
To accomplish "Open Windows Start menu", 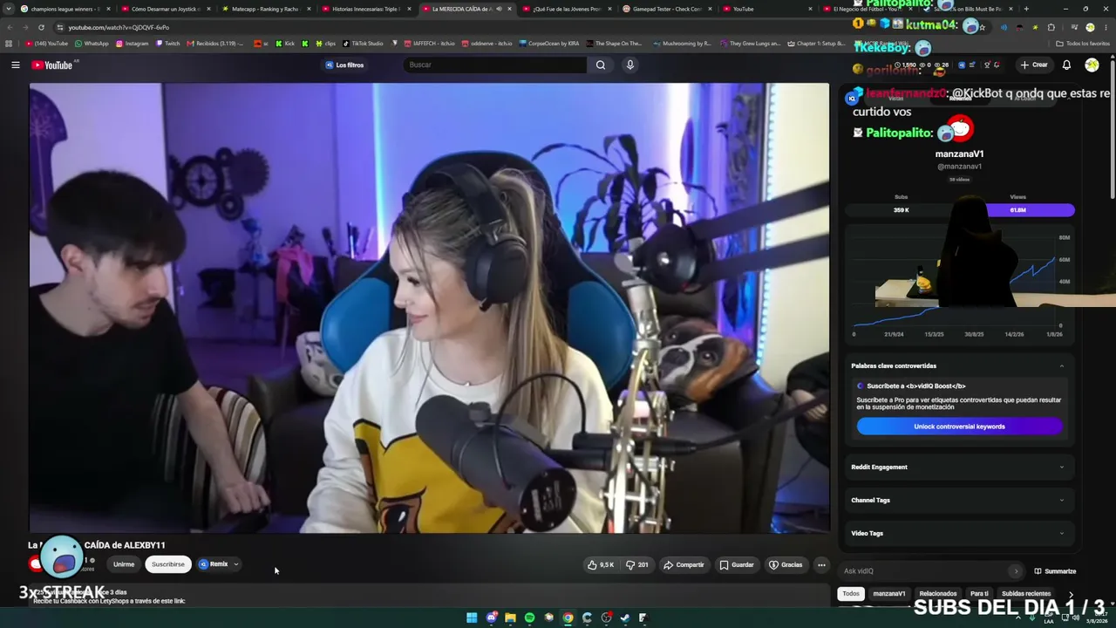I will pyautogui.click(x=472, y=618).
